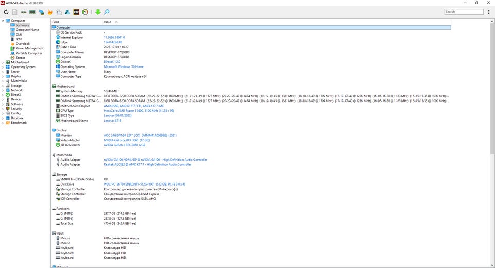This screenshot has width=495, height=268.
Task: Click the gauge sensor panel toolbar icon
Action: tap(85, 12)
